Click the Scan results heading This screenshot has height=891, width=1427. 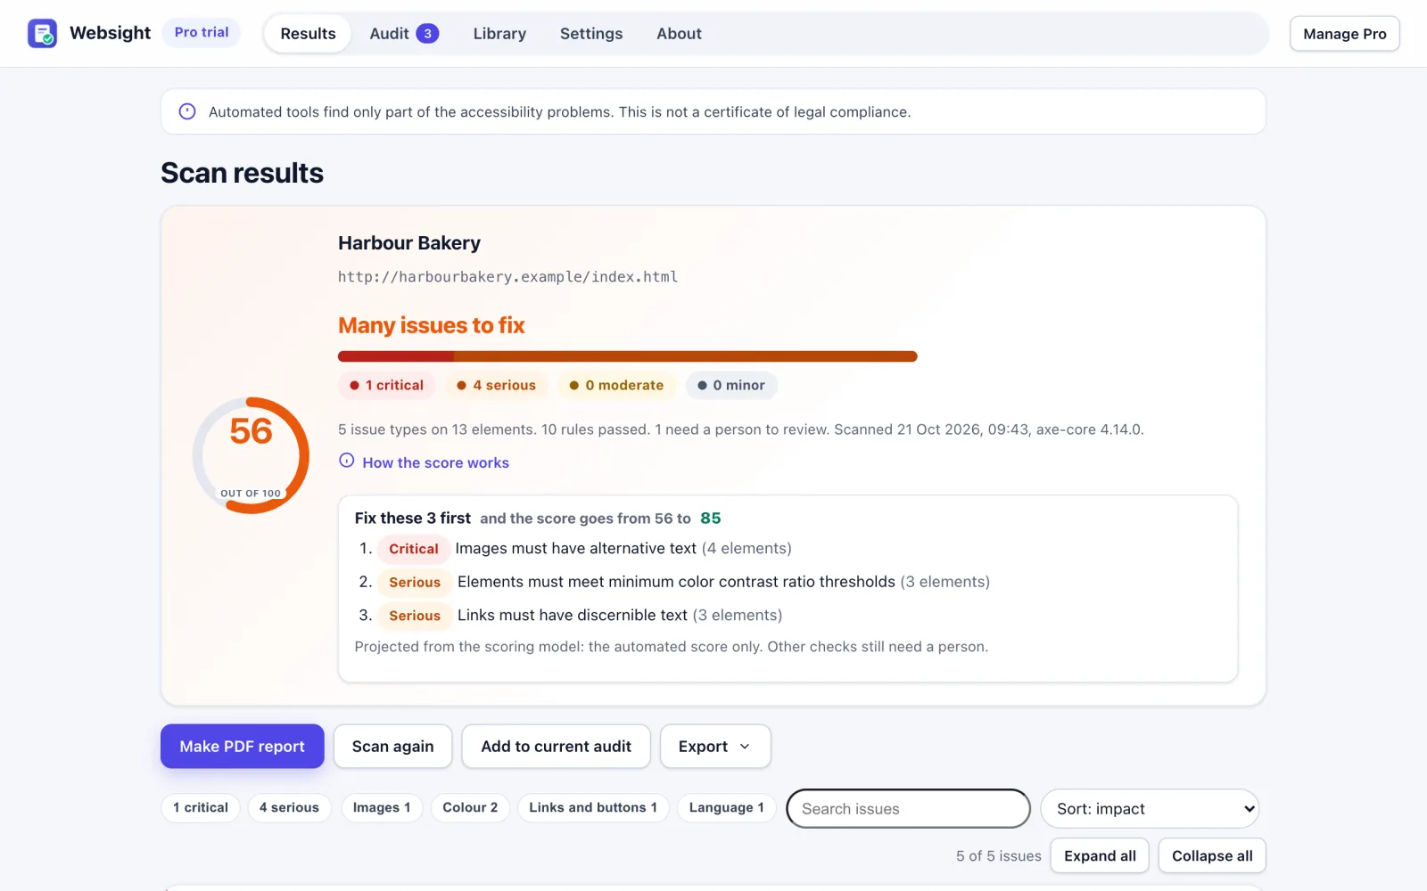242,173
